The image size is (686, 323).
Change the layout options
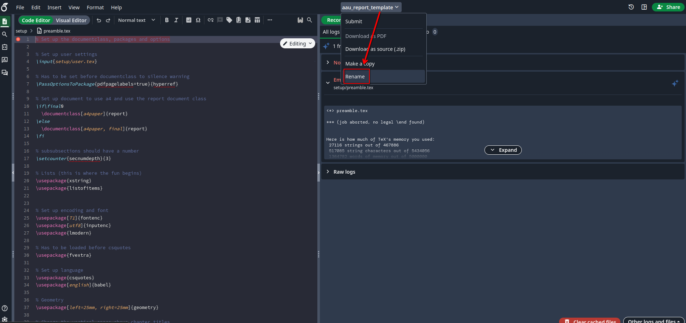pyautogui.click(x=644, y=7)
